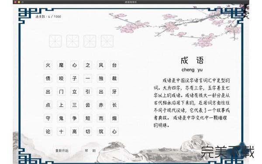Pick the 赤 character tile
The height and width of the screenshot is (164, 262).
click(x=101, y=105)
